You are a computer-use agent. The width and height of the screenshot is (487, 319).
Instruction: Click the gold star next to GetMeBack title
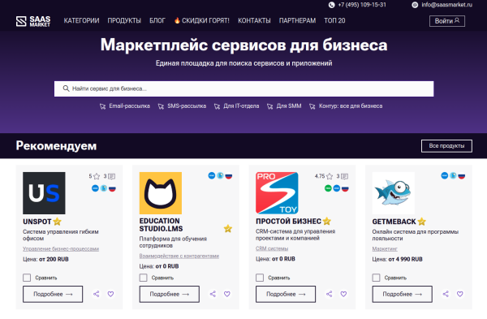coord(422,222)
